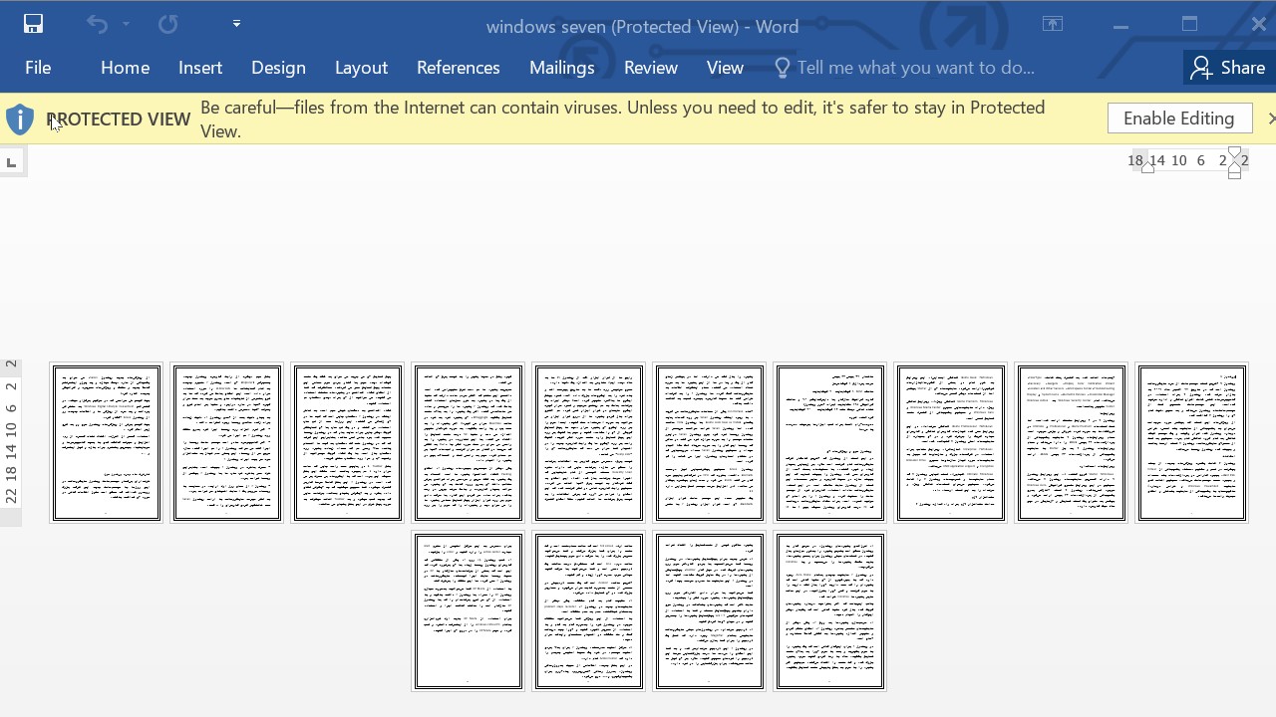Image resolution: width=1276 pixels, height=717 pixels.
Task: Select the seventh page in top row
Action: [x=830, y=443]
